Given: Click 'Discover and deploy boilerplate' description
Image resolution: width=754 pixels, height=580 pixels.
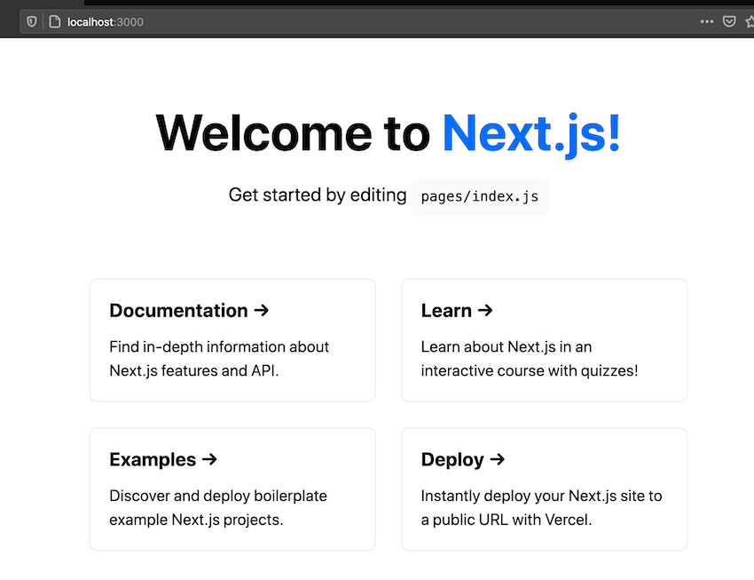Looking at the screenshot, I should pos(218,496).
